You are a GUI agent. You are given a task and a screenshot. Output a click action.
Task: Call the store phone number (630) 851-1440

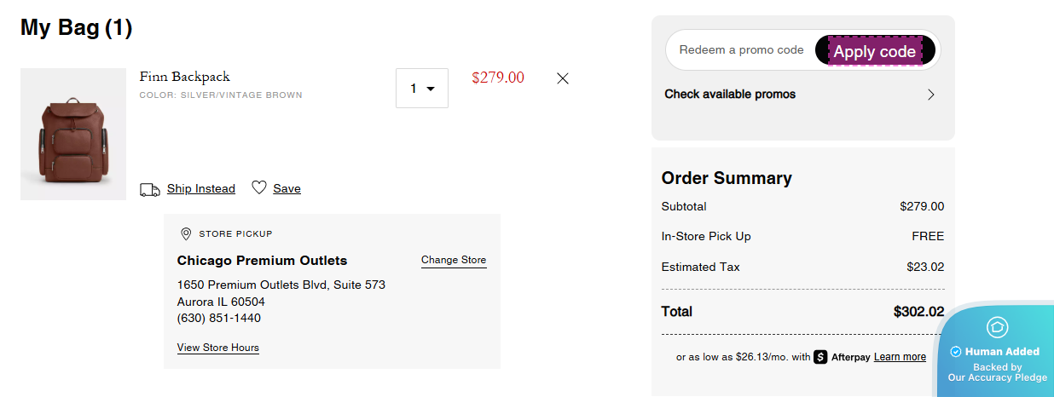[x=219, y=319]
